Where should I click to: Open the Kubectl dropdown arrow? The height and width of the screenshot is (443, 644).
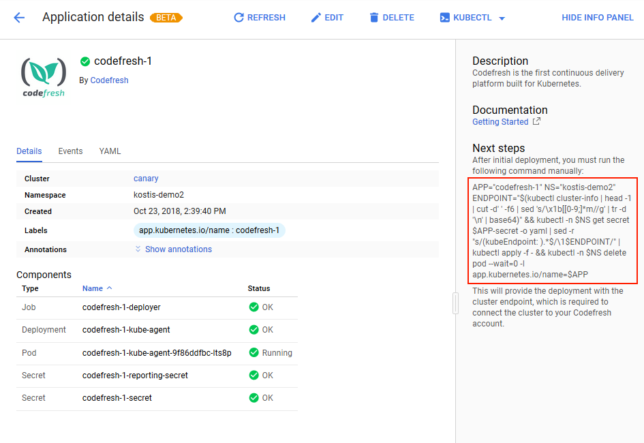pyautogui.click(x=502, y=18)
